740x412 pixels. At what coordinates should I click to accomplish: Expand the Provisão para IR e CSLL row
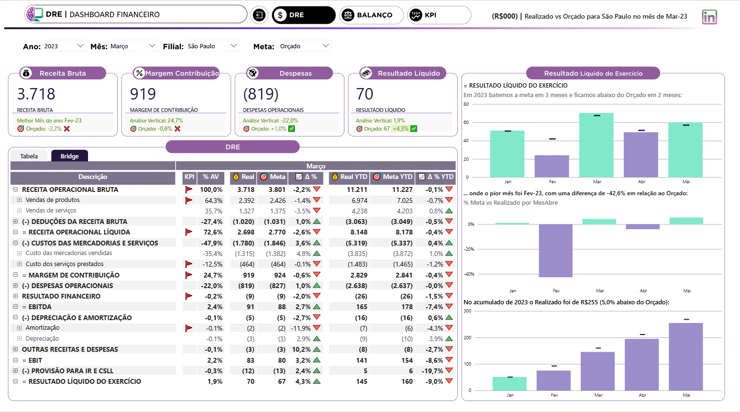[15, 371]
